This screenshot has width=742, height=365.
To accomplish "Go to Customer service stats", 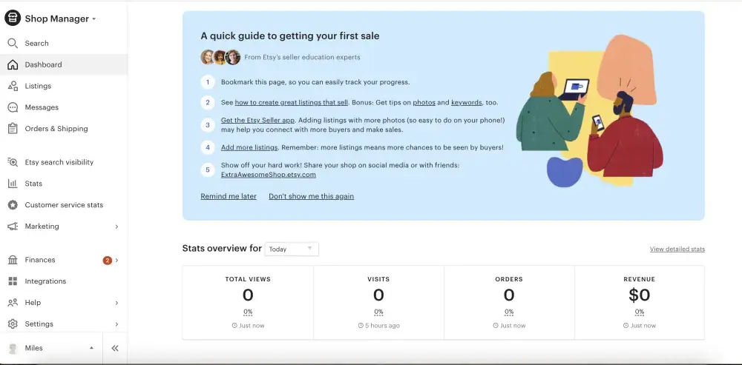I will pos(64,205).
